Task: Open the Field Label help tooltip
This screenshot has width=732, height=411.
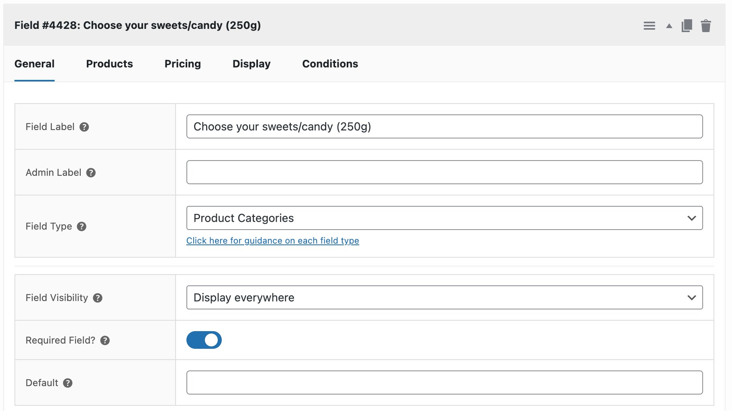Action: pyautogui.click(x=84, y=127)
